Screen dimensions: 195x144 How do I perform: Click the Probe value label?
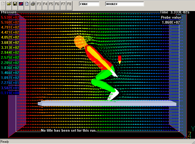[171, 18]
